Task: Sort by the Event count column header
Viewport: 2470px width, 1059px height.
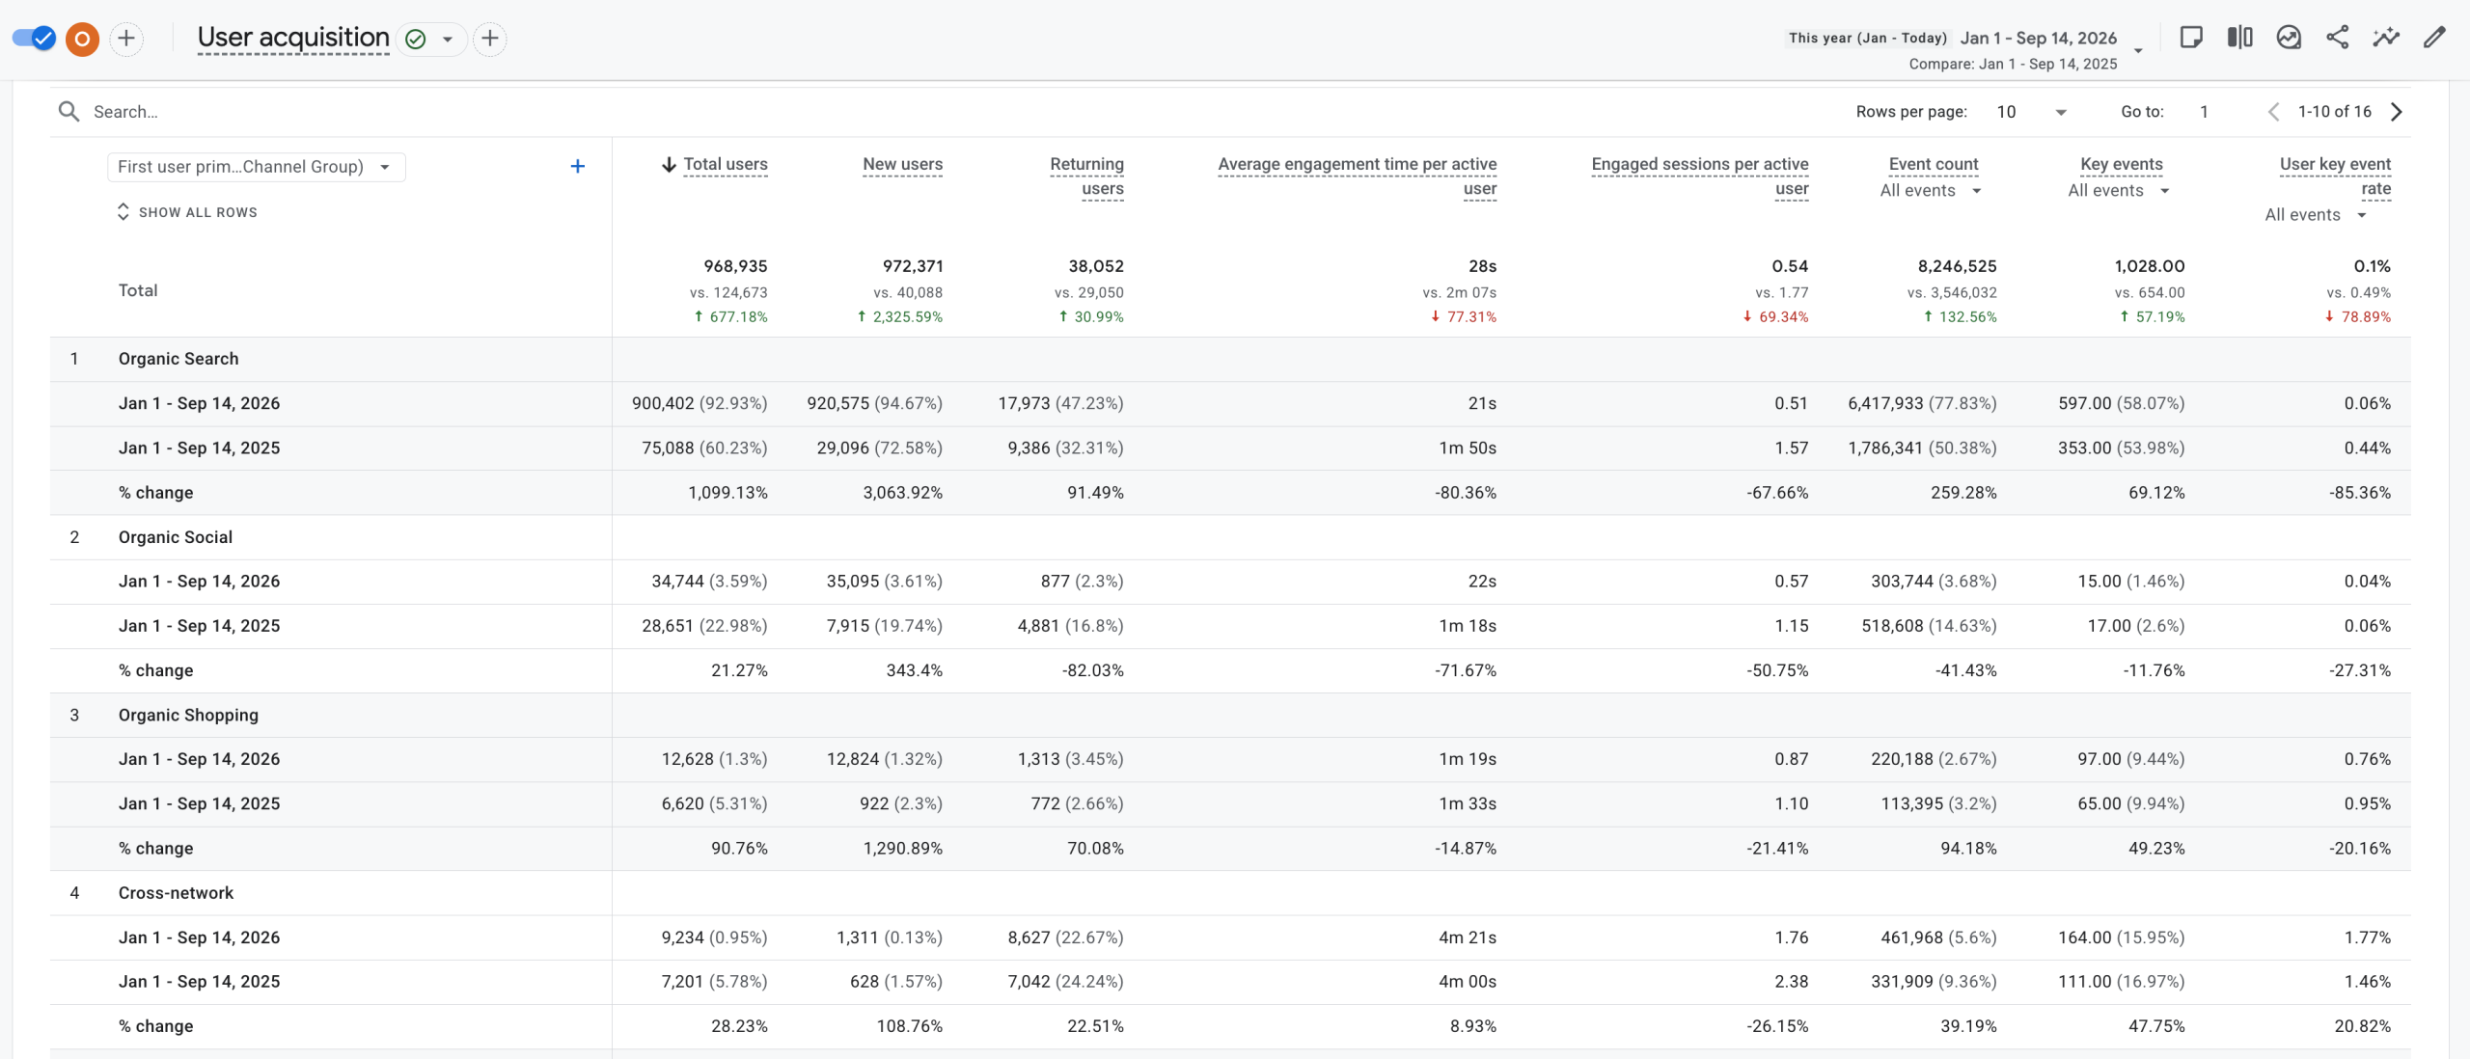Action: (1934, 165)
